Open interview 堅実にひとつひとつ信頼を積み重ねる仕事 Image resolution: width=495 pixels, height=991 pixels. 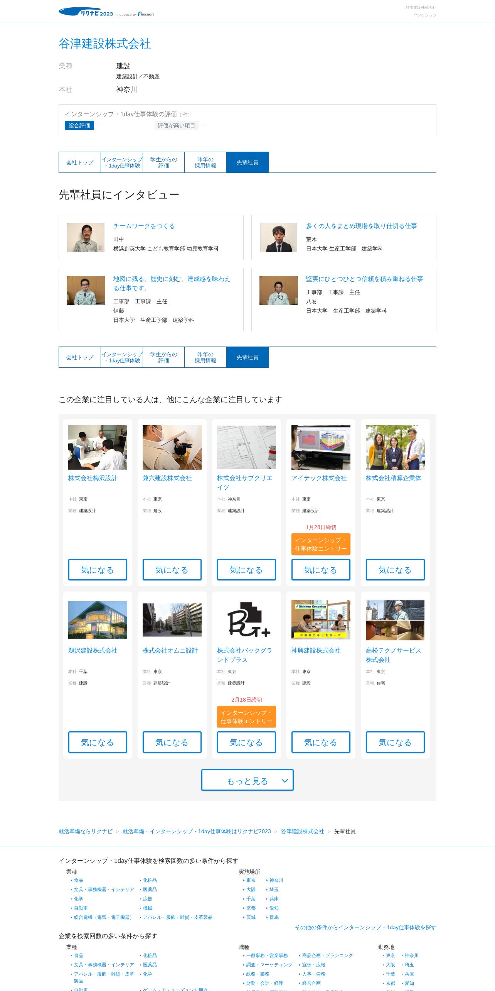click(365, 279)
